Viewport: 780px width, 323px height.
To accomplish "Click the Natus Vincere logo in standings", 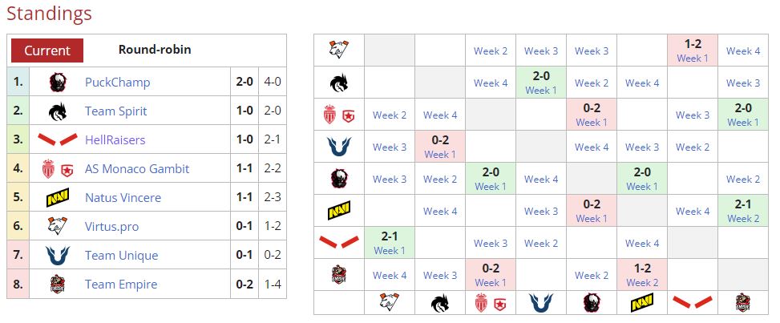I will [58, 197].
